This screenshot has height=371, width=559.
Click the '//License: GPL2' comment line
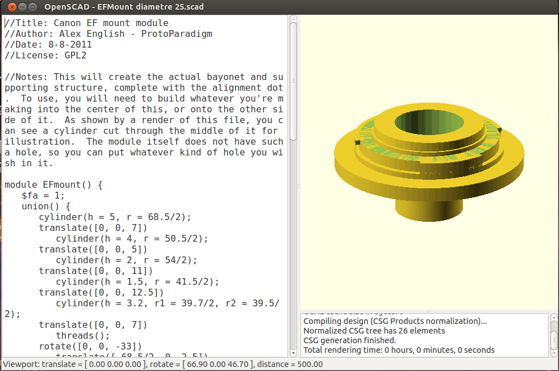[x=45, y=56]
